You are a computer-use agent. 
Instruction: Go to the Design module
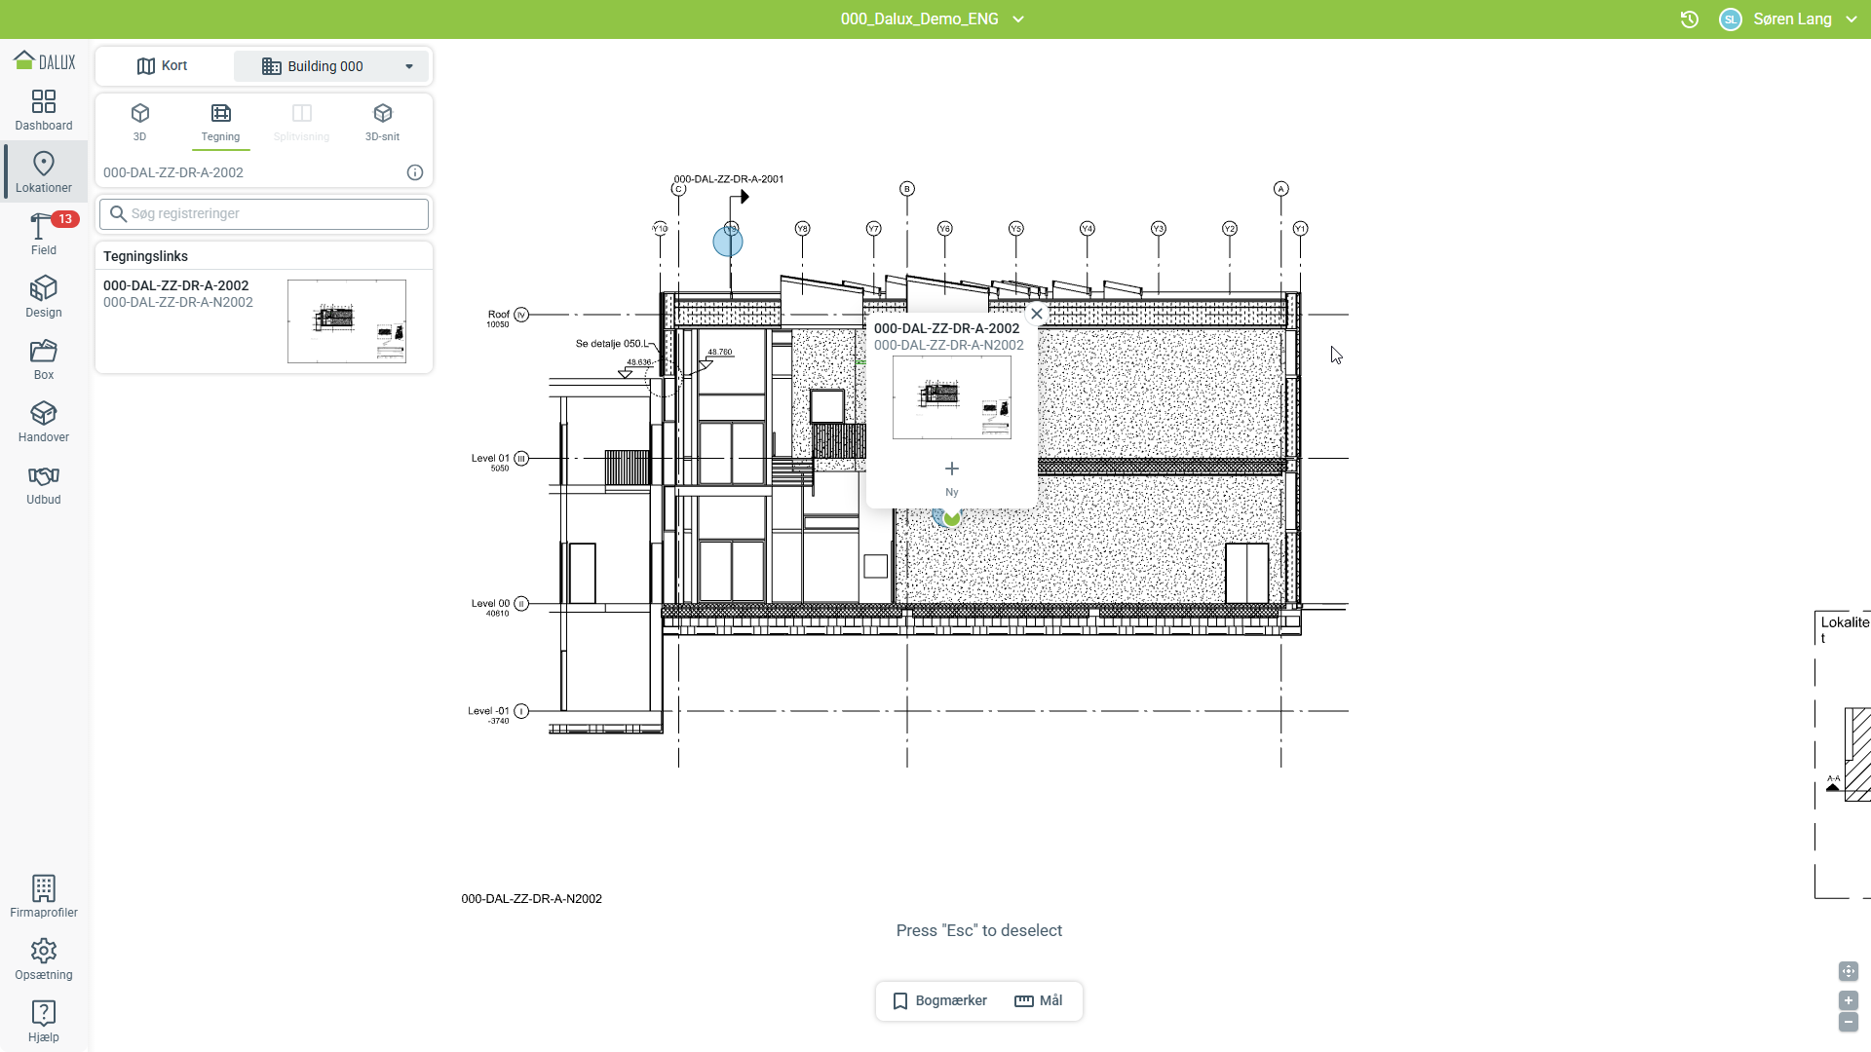[x=44, y=297]
